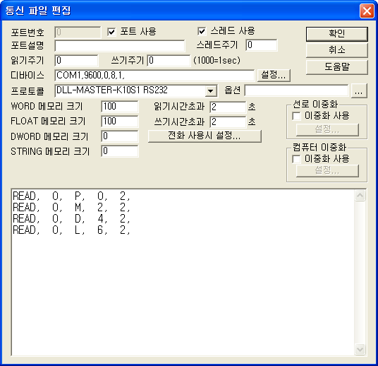
Task: Disable the 스레드 사용 checkbox
Action: (202, 31)
